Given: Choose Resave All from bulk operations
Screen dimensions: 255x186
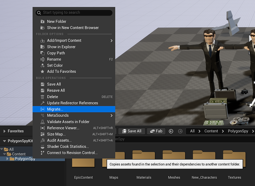Looking at the screenshot, I should pyautogui.click(x=74, y=91).
